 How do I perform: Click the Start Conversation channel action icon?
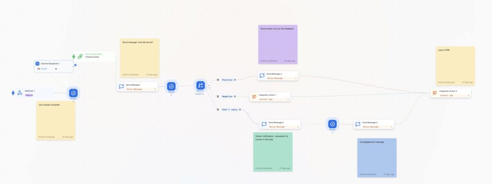(80, 57)
